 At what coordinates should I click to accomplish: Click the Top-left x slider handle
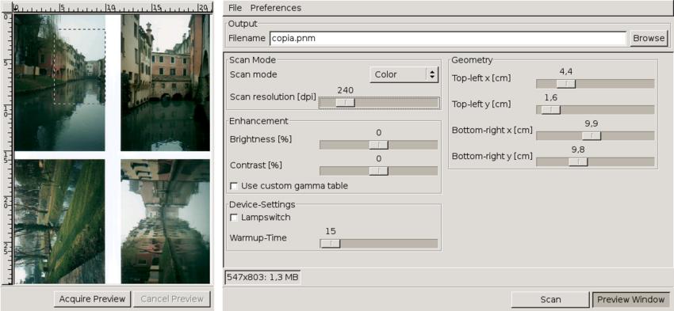point(566,84)
